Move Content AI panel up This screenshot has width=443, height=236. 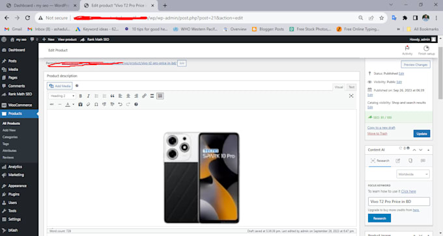click(x=414, y=150)
